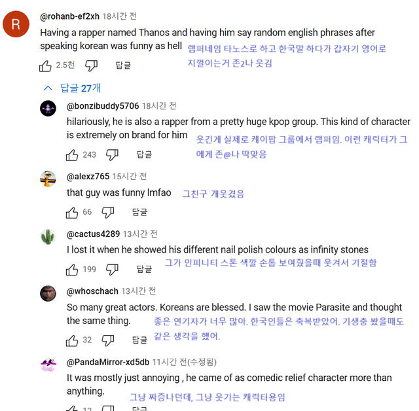Click @cactus4289's cactus avatar

click(48, 236)
